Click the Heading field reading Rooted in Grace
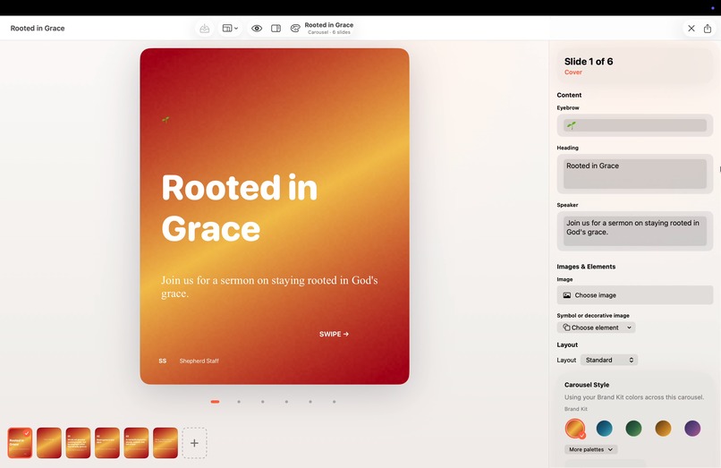Screen dimensions: 721x468 coord(635,174)
